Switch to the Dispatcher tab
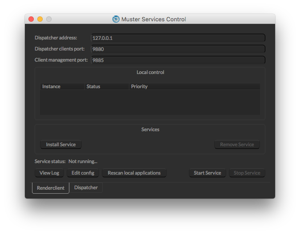 point(86,187)
